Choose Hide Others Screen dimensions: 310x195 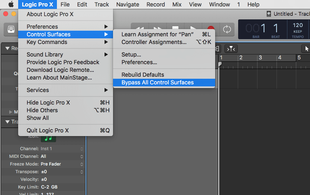[65, 110]
